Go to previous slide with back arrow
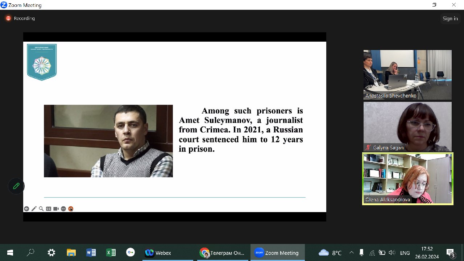Screen dimensions: 464x261 26,209
